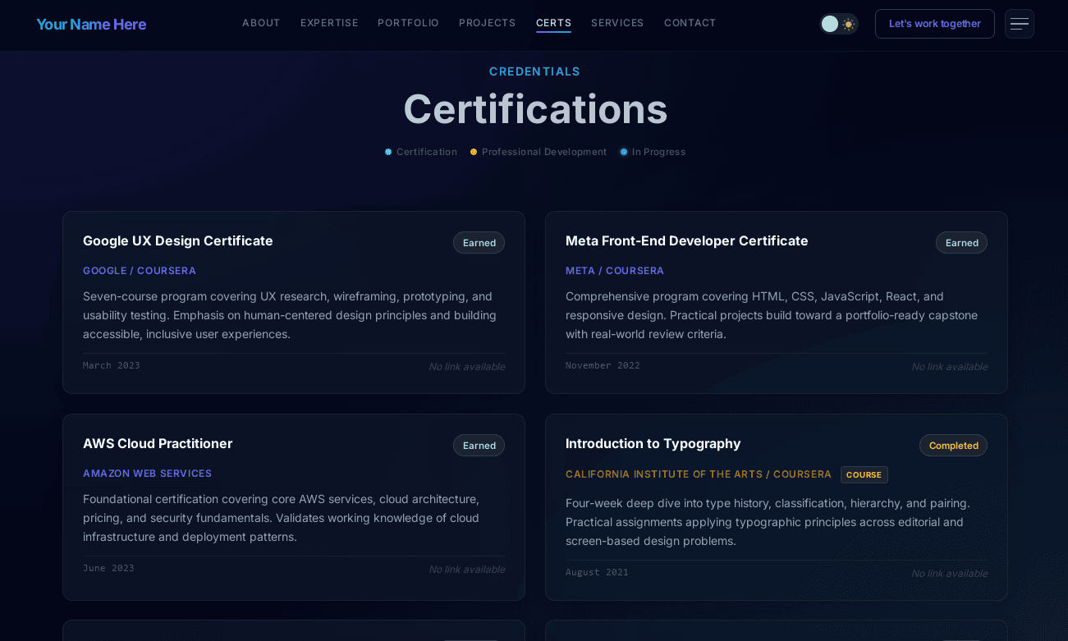This screenshot has height=641, width=1068.
Task: Open the Expertise nav item
Action: pos(329,23)
